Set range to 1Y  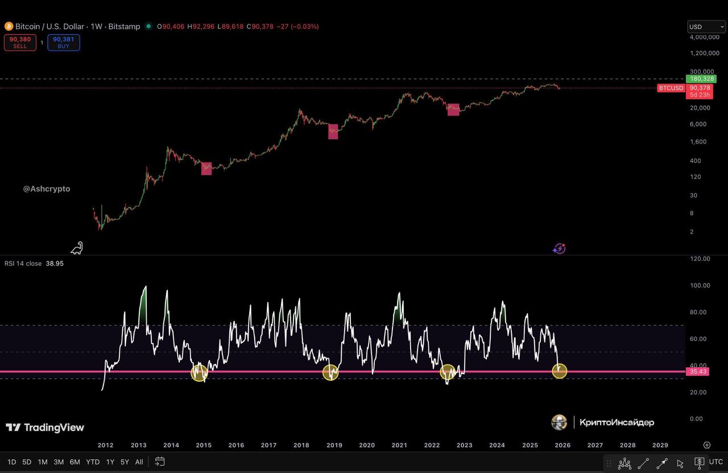(x=110, y=462)
